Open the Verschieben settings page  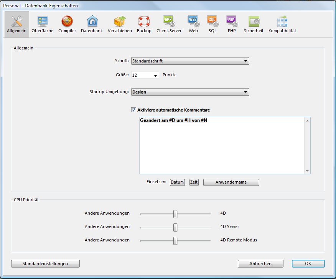point(120,24)
